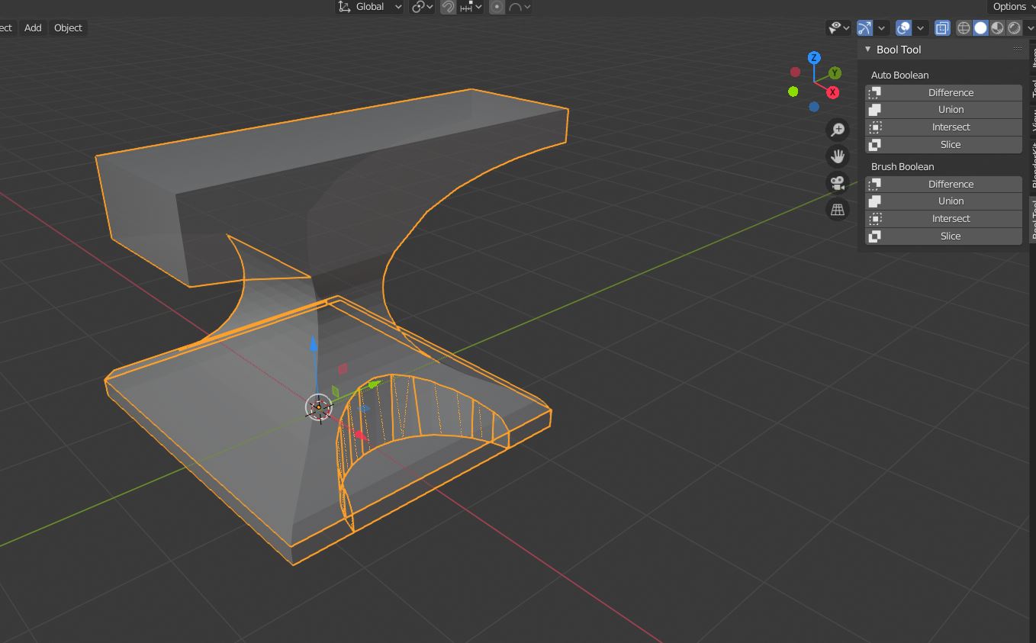Screen dimensions: 1036x643
Task: Click the pan view hand icon
Action: (x=838, y=156)
